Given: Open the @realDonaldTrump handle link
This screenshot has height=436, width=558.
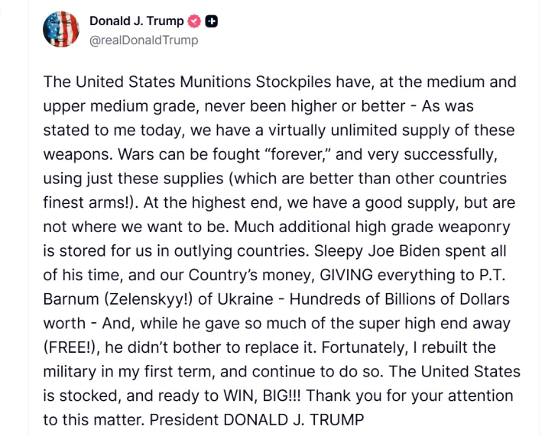Looking at the screenshot, I should [x=143, y=40].
